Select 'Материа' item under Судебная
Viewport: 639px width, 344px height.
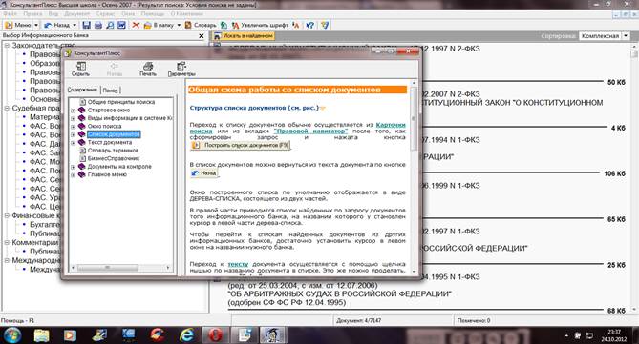(45, 117)
